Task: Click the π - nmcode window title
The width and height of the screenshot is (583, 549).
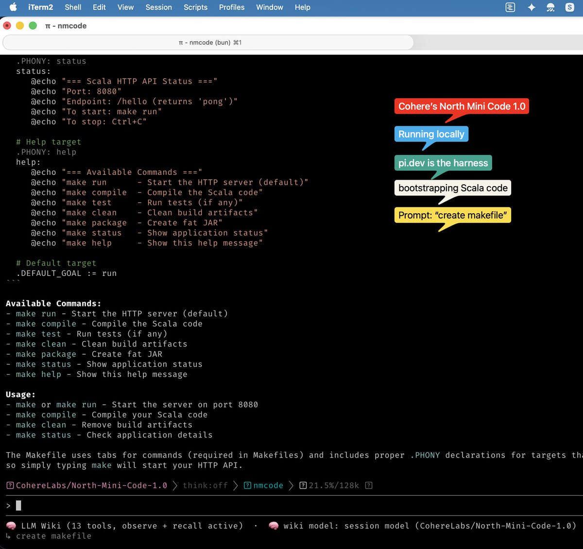Action: 66,26
